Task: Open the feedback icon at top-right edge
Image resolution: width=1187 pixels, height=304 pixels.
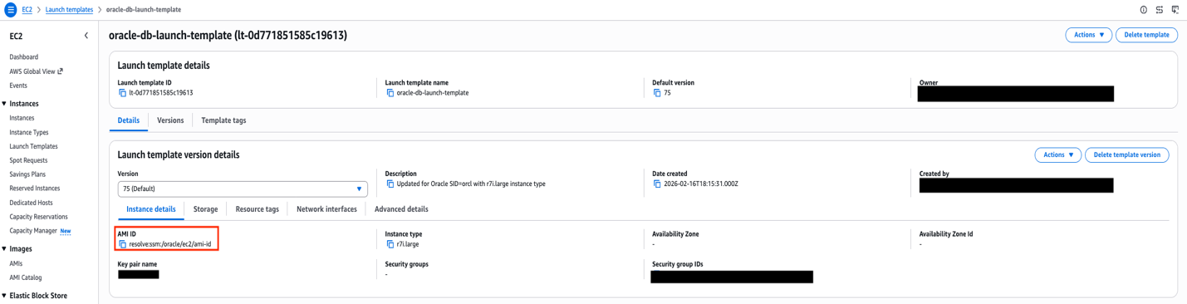Action: (x=1175, y=10)
